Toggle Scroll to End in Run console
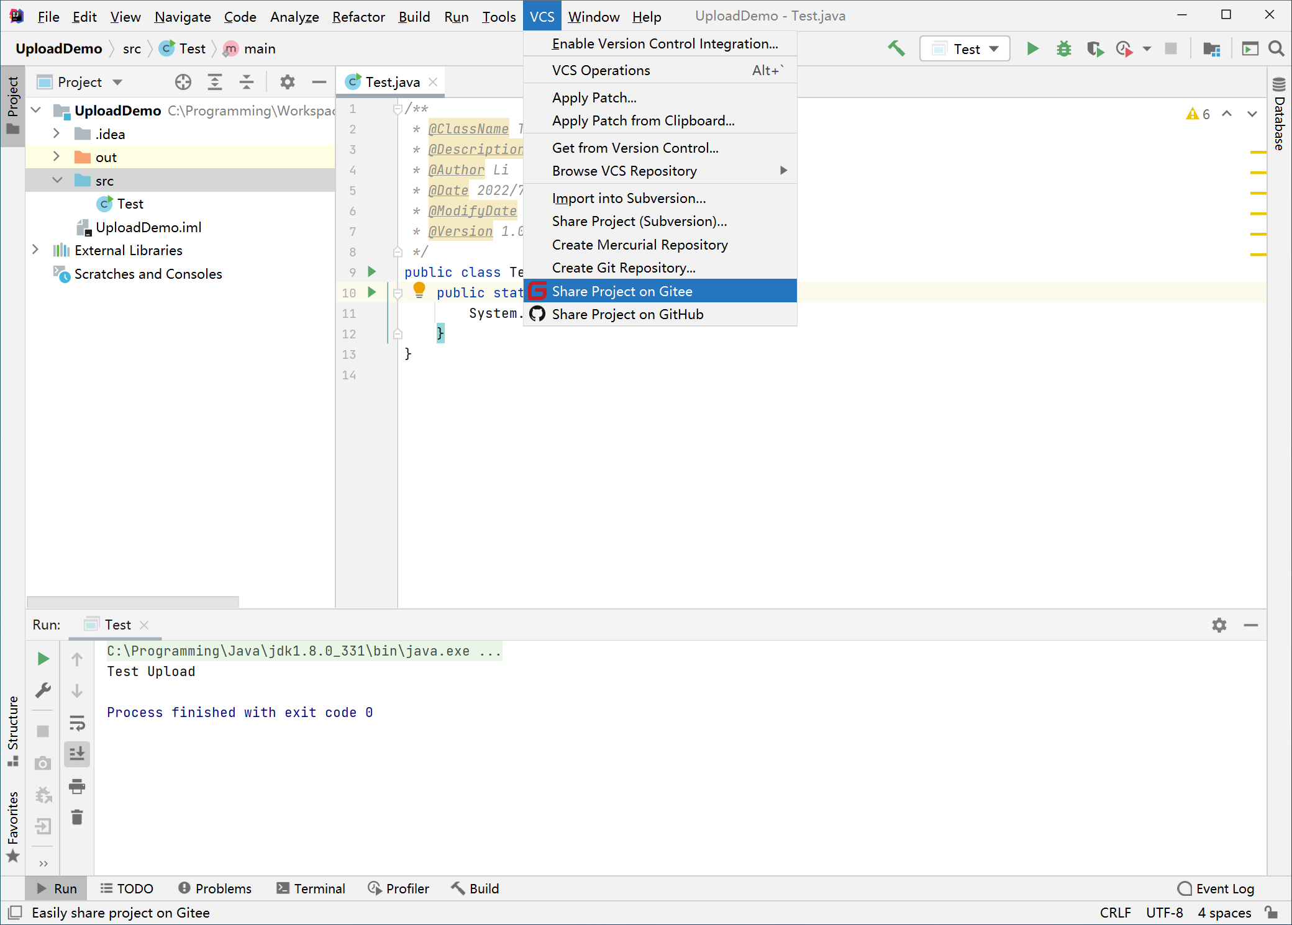 tap(77, 754)
